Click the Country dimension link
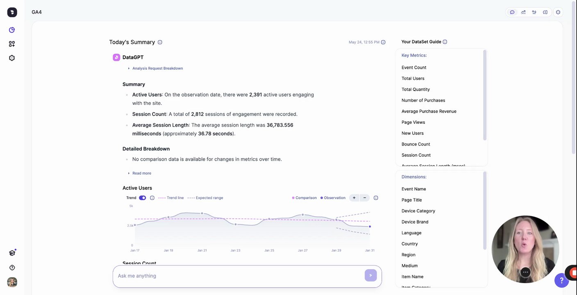This screenshot has width=577, height=295. [410, 244]
